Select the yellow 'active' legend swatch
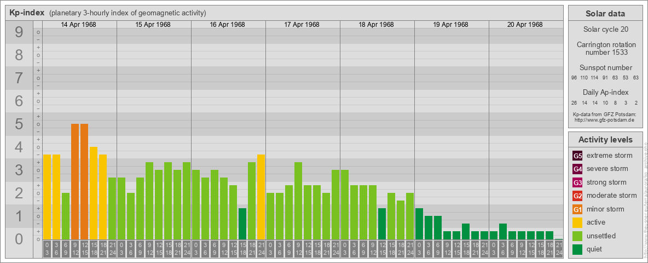This screenshot has width=648, height=263. [x=577, y=222]
